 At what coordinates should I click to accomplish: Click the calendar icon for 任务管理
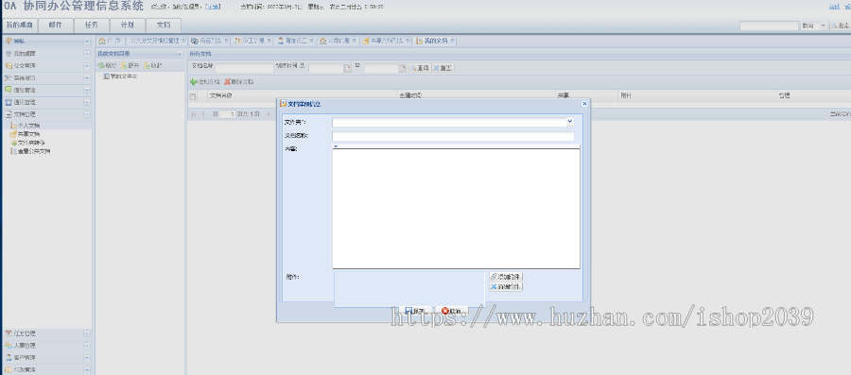(9, 333)
